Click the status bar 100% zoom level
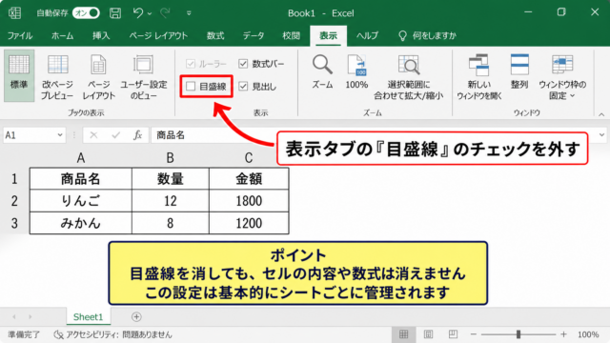This screenshot has width=610, height=343. [x=588, y=334]
